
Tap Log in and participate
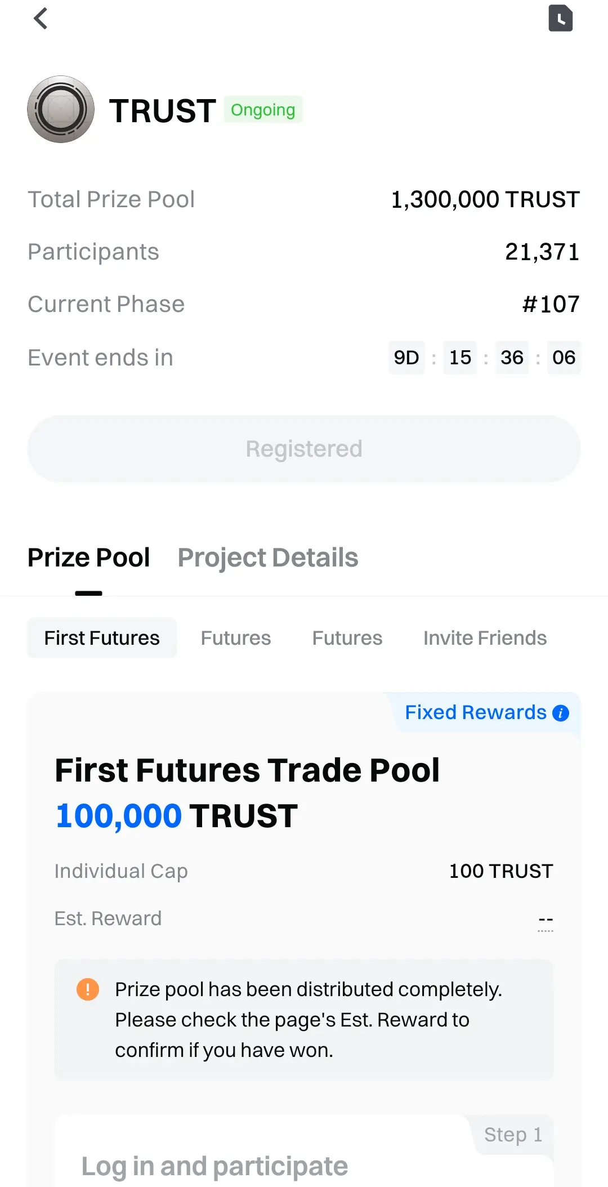[214, 1166]
